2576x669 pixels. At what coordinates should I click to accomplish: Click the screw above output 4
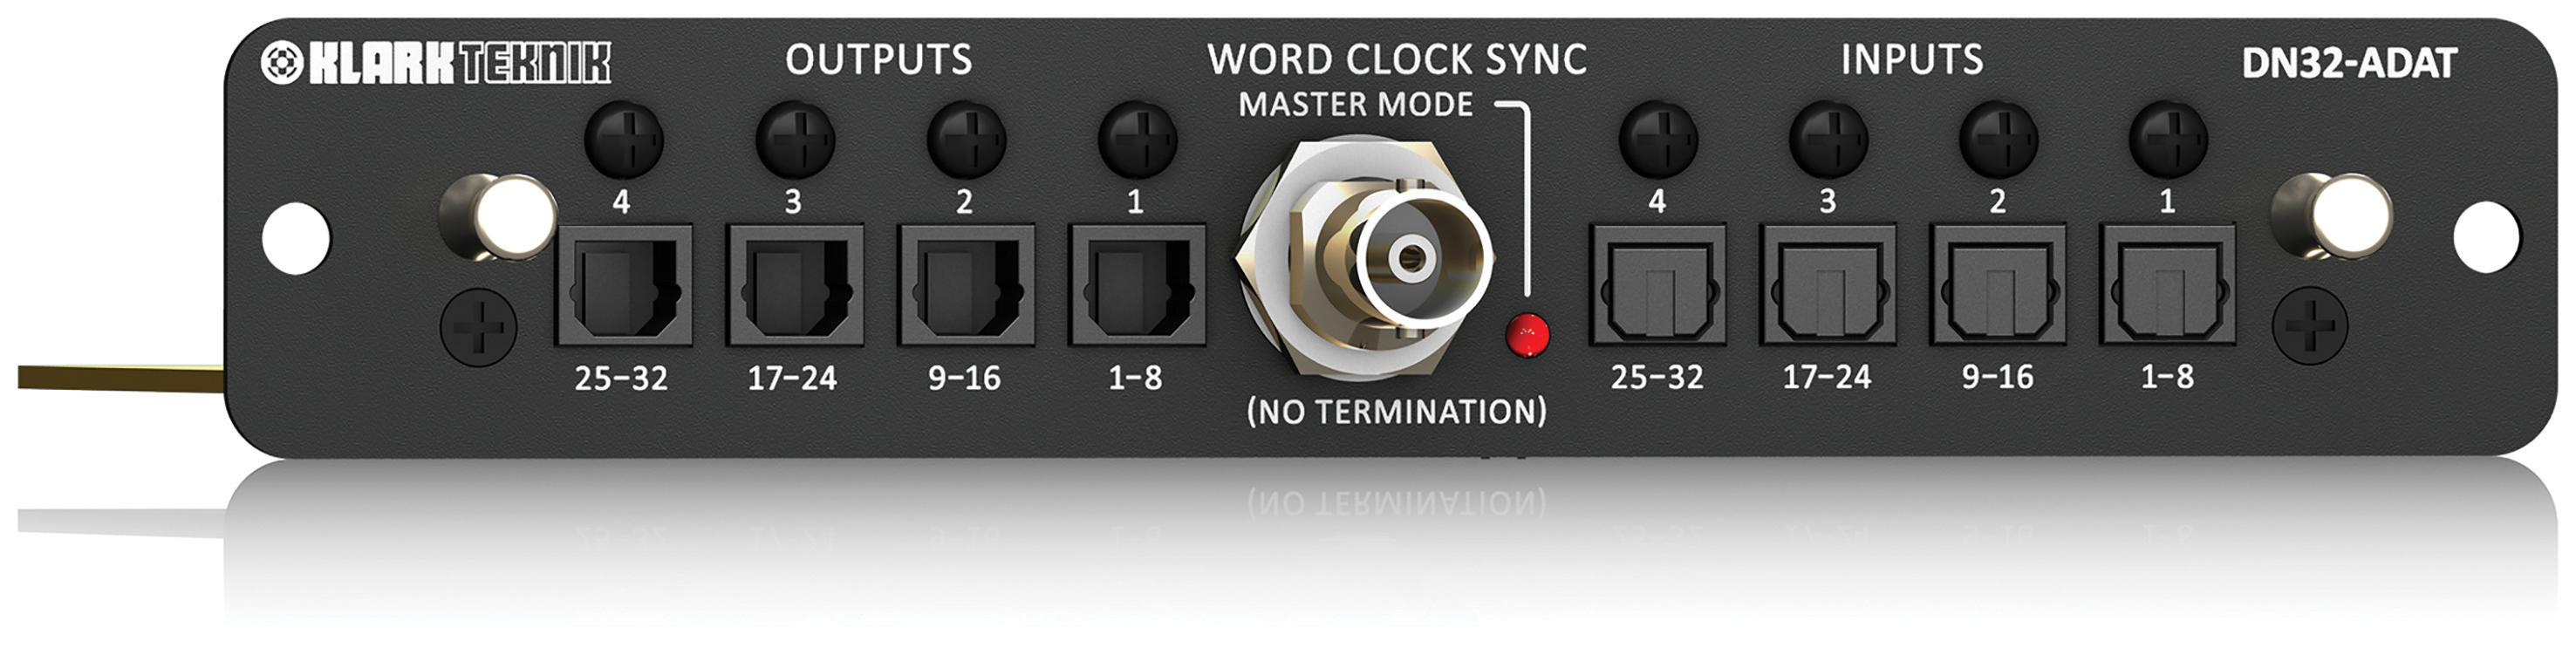(x=623, y=140)
